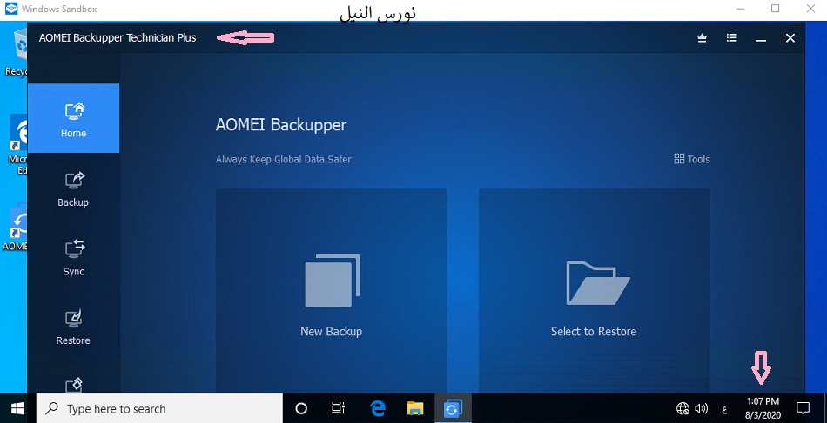Open the volume control in system tray
The image size is (827, 423).
pyautogui.click(x=702, y=408)
